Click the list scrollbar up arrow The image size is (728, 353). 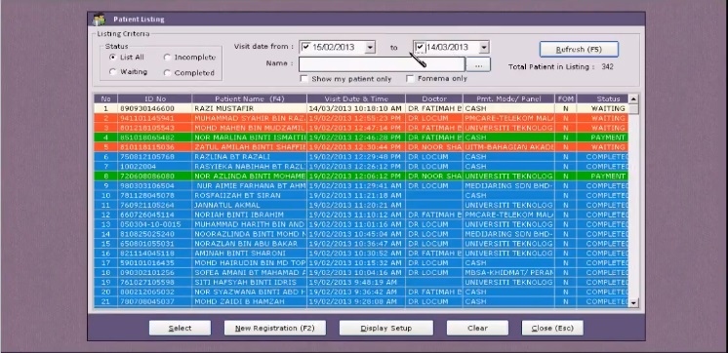click(633, 98)
